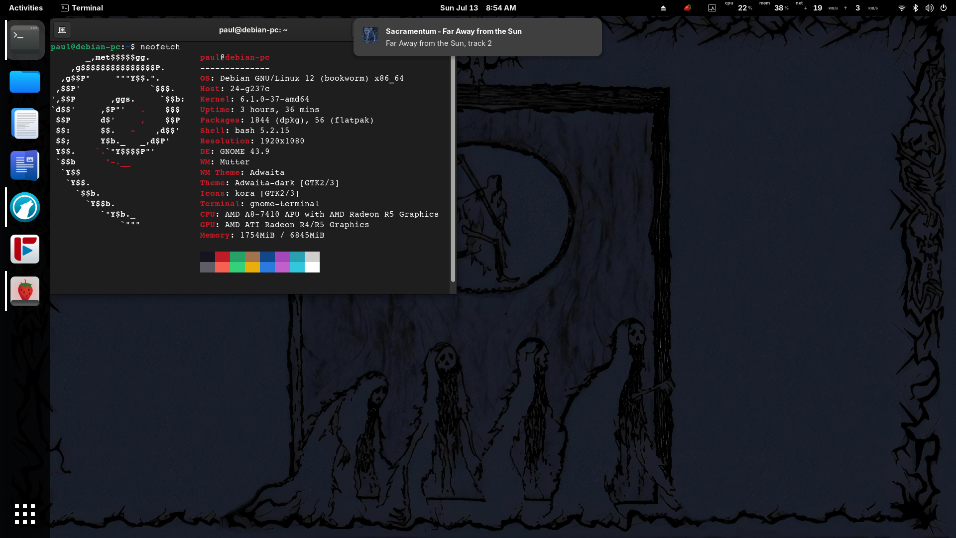
Task: Open the Wi-Fi status icon
Action: [901, 8]
